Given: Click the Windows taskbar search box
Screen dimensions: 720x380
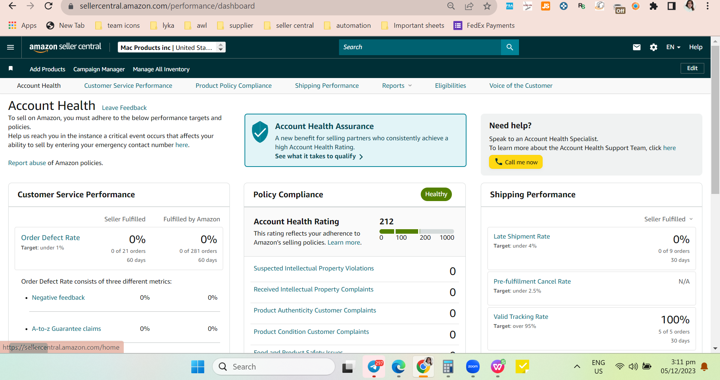Looking at the screenshot, I should coord(274,366).
